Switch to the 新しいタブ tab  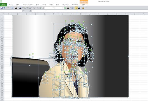click(x=66, y=5)
